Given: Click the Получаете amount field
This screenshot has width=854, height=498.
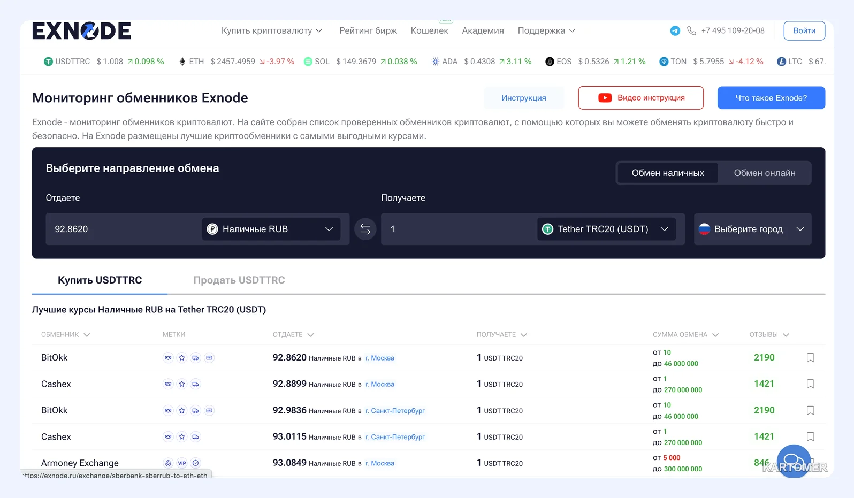Looking at the screenshot, I should (x=459, y=229).
